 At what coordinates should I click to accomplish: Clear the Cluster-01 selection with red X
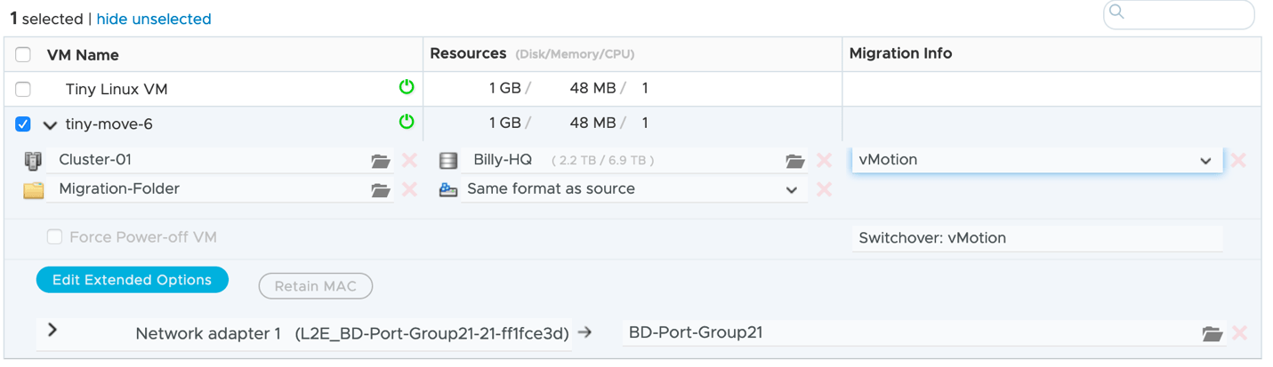click(409, 160)
